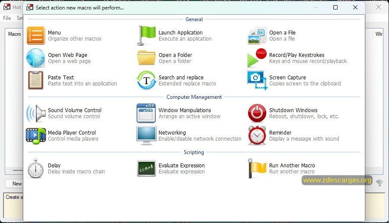Screen dimensions: 389x223
Task: Choose the Launch Application action label
Action: click(181, 33)
